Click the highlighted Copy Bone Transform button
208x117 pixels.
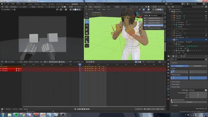[x=153, y=25]
